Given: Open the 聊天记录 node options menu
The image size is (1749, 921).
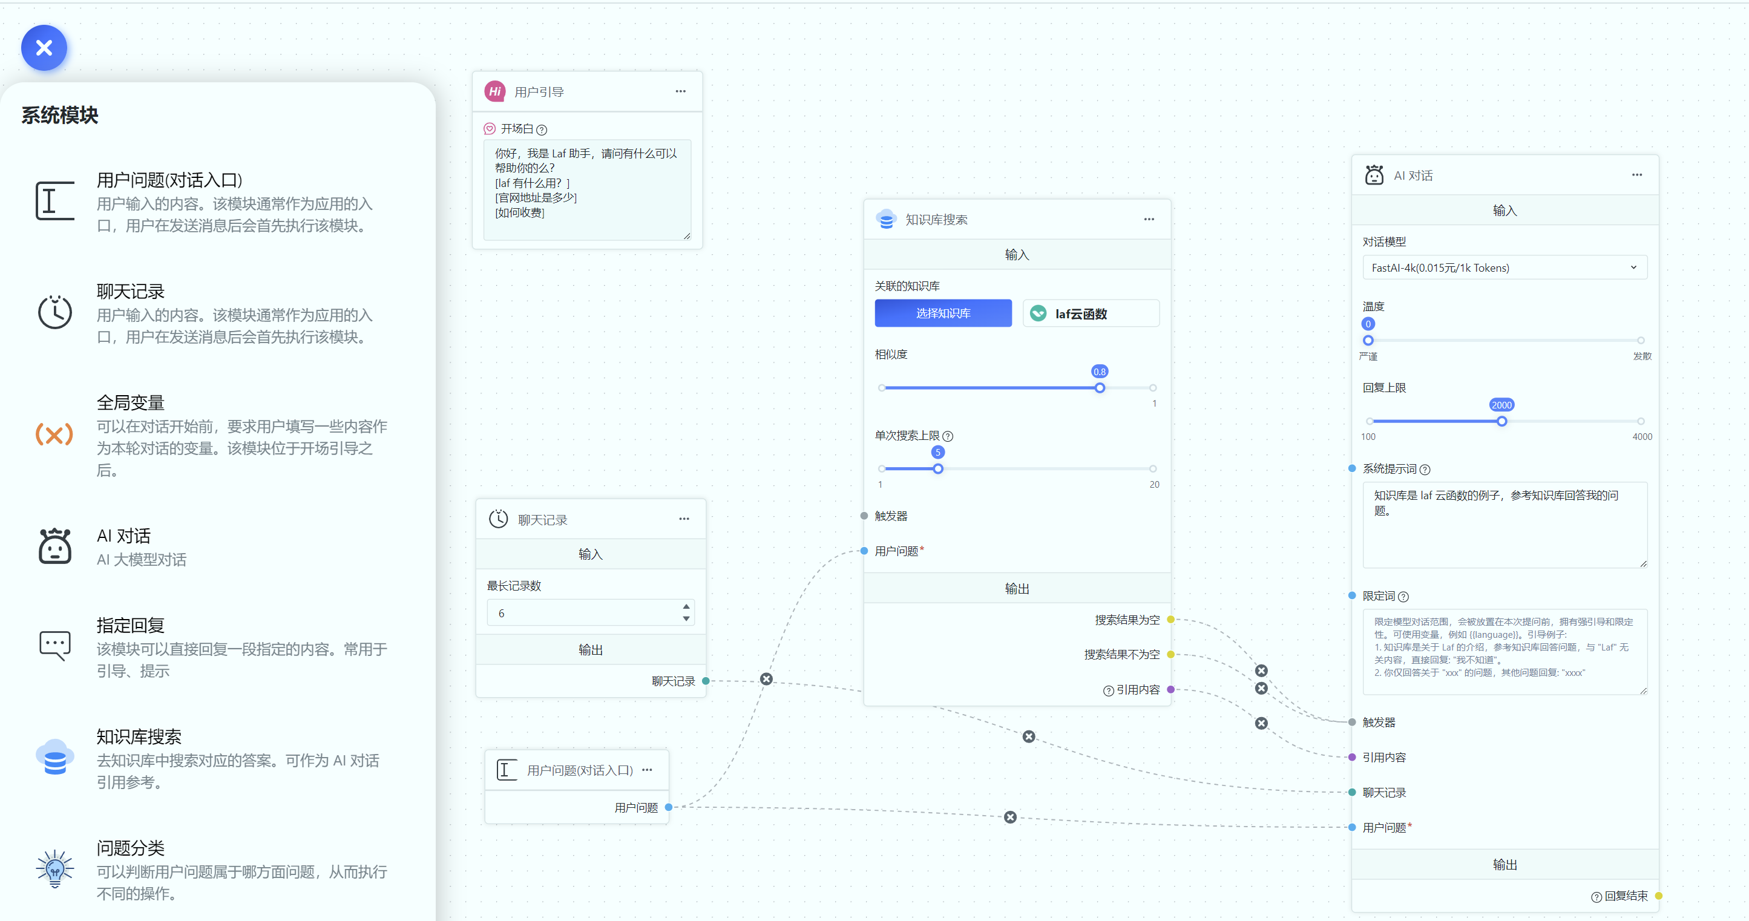Looking at the screenshot, I should coord(684,519).
